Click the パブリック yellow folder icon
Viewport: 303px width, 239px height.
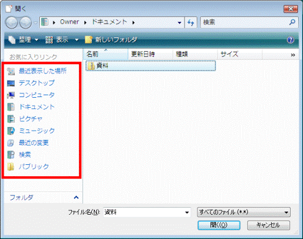[x=11, y=167]
